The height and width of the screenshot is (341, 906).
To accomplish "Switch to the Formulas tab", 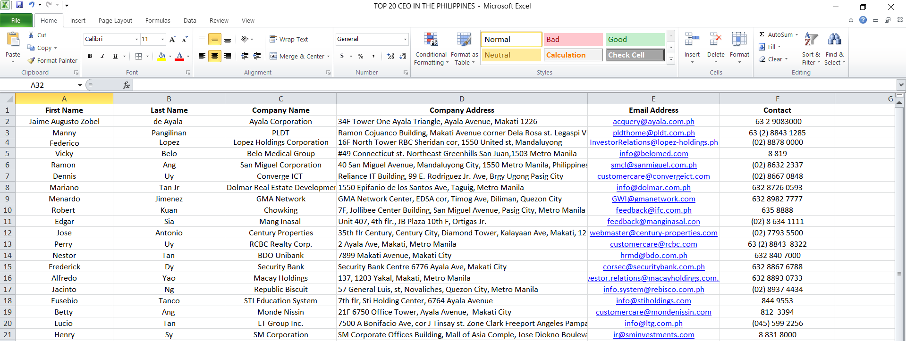I will click(158, 20).
